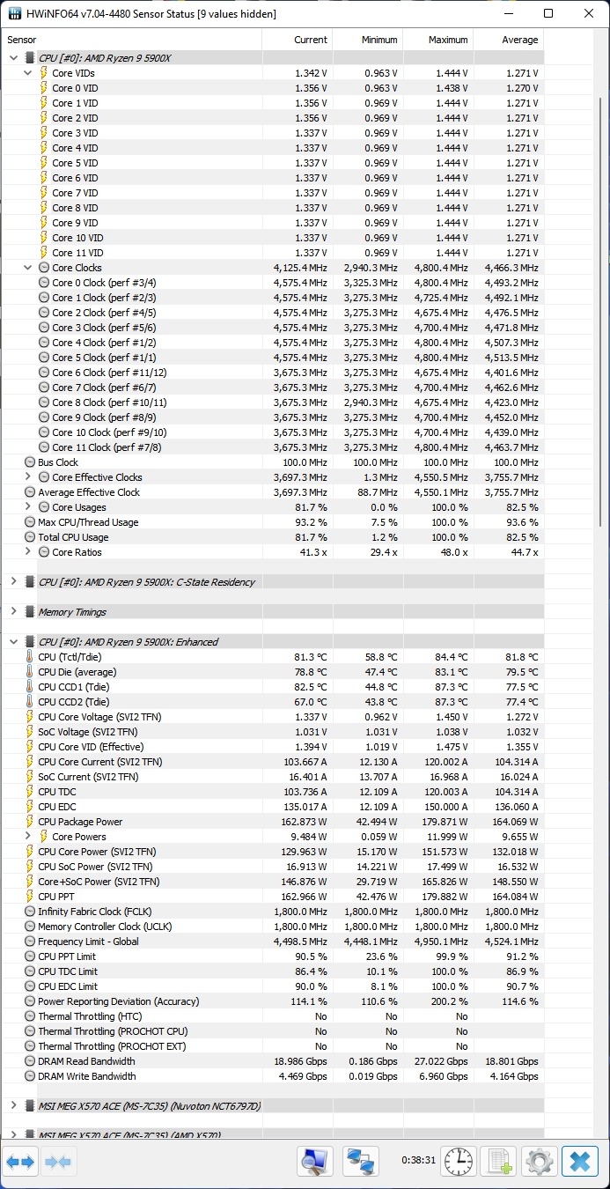Expand the Core Usages group
610x1189 pixels.
click(28, 507)
